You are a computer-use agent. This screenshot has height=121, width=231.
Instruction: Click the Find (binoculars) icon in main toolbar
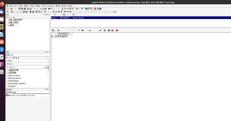coord(49,9)
